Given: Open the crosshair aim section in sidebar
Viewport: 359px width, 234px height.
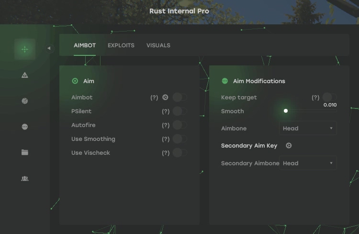Looking at the screenshot, I should tap(25, 49).
